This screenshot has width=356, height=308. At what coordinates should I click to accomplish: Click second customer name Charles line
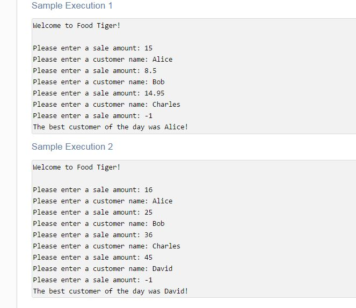[x=106, y=246]
